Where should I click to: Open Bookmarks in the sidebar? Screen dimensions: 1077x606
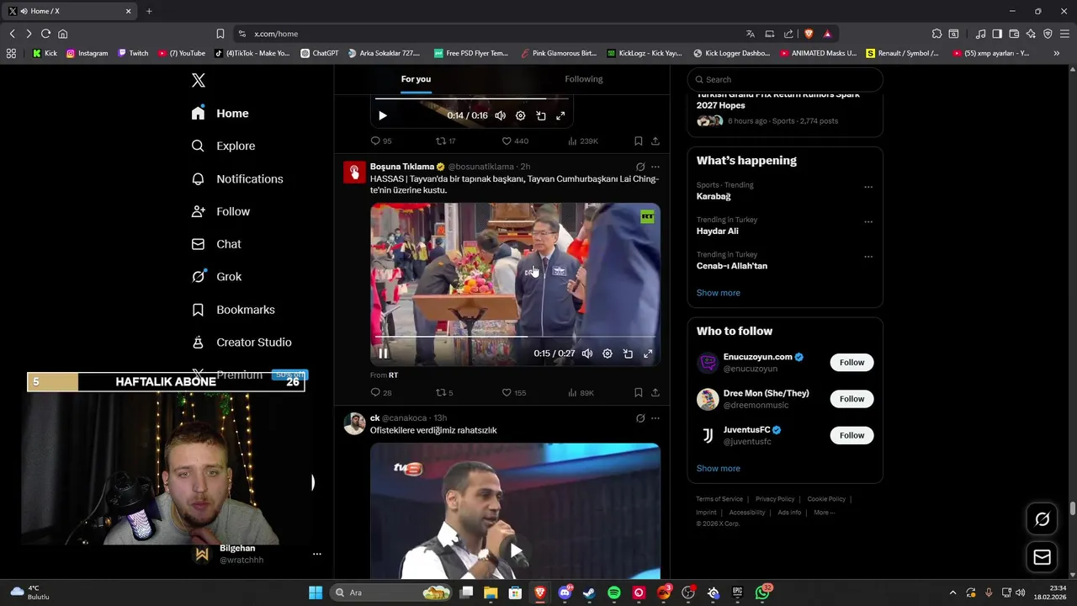pyautogui.click(x=233, y=310)
